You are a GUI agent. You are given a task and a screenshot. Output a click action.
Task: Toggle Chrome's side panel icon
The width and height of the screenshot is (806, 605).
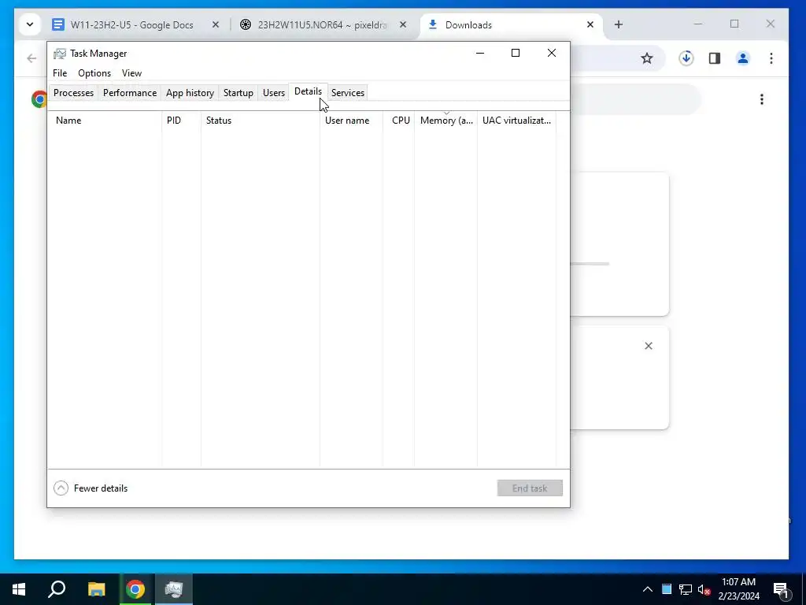715,58
